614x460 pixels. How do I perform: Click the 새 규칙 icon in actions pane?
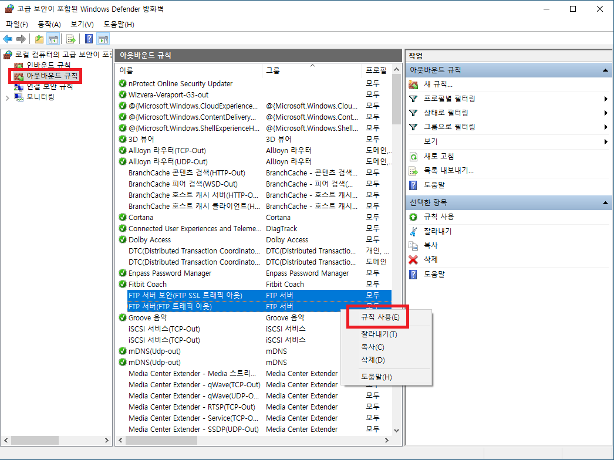point(413,84)
